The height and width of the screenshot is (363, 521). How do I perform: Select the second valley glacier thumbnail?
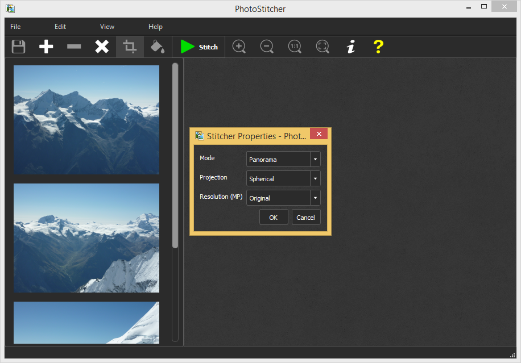click(x=86, y=238)
